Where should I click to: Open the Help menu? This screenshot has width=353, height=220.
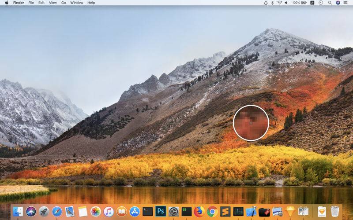click(91, 3)
